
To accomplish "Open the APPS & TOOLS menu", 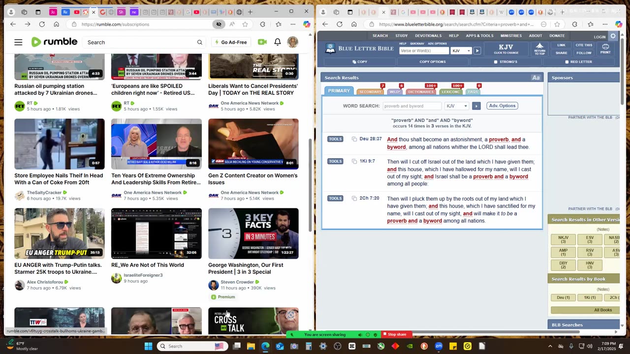I will click(x=479, y=36).
